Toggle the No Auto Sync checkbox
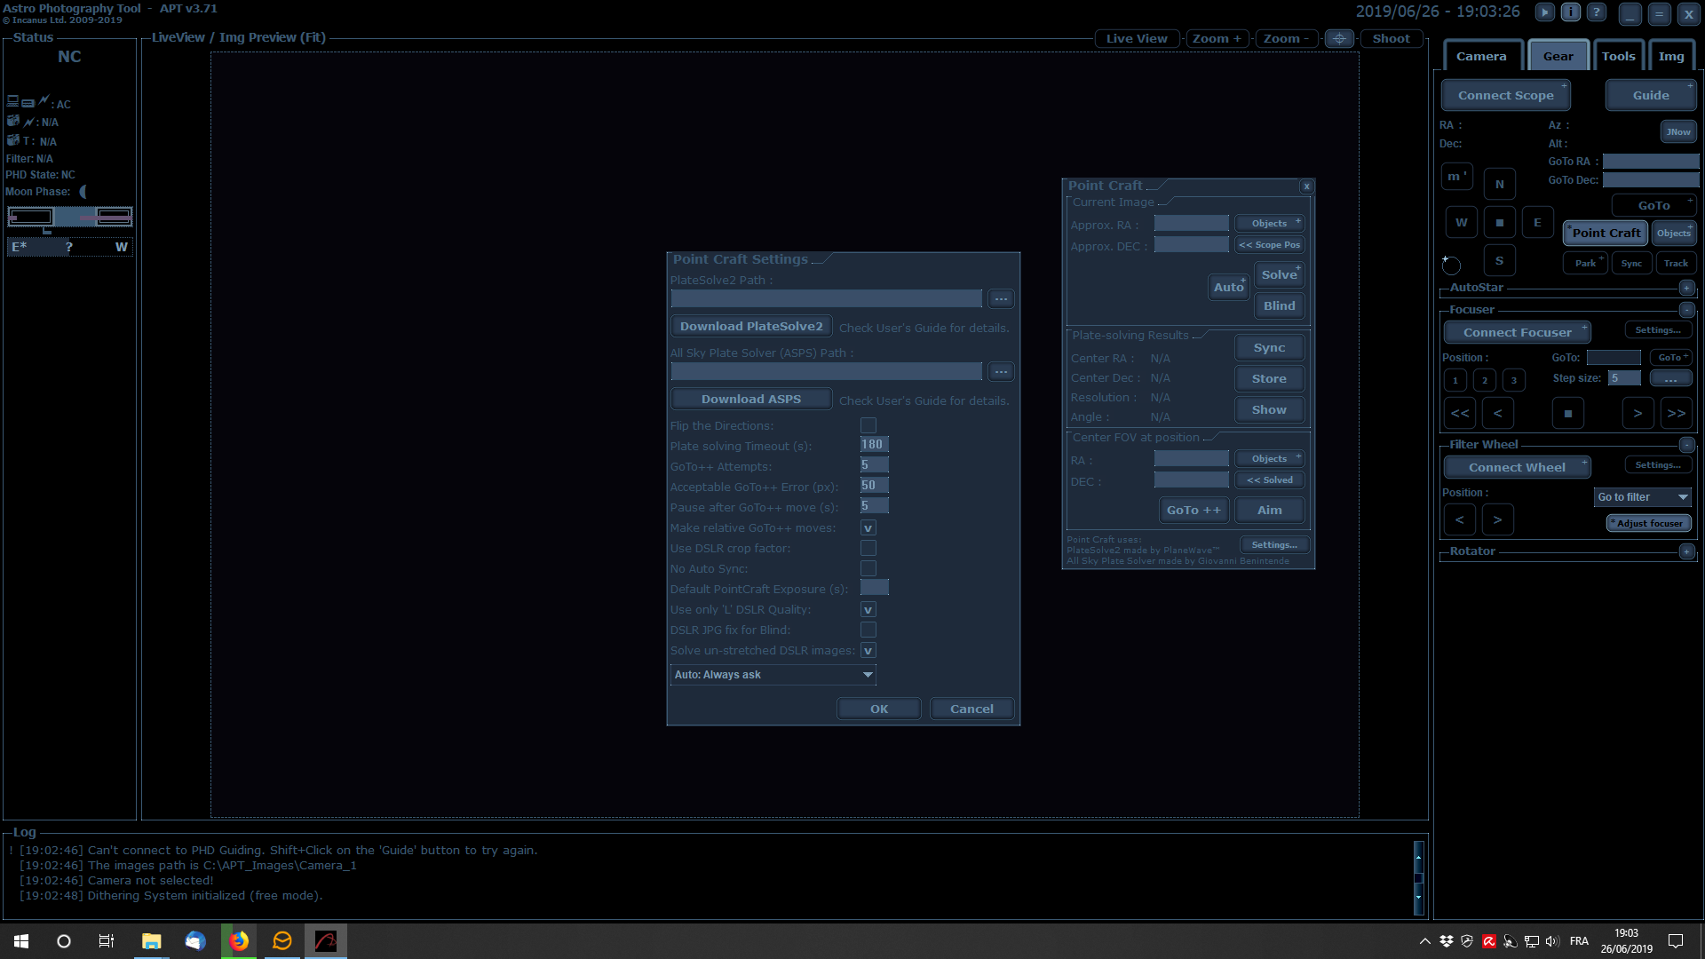The height and width of the screenshot is (959, 1705). click(x=868, y=568)
